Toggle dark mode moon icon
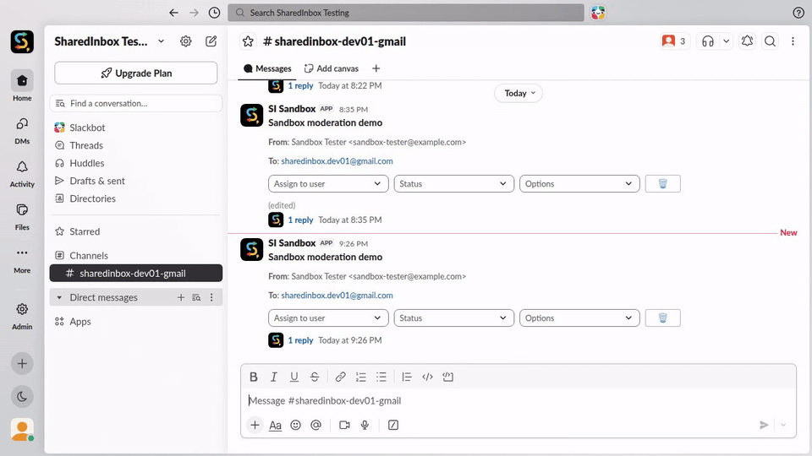The image size is (812, 456). click(x=22, y=397)
